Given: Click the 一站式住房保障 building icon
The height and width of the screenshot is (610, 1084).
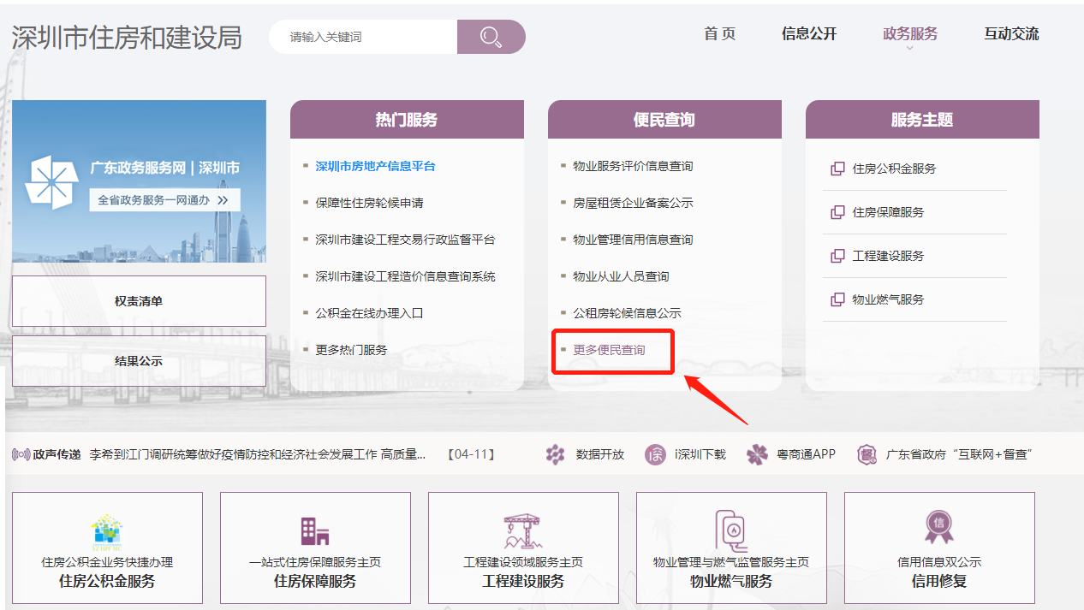Looking at the screenshot, I should click(315, 531).
